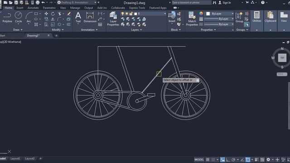
Task: Insert a Table from the Annotation panel
Action: pyautogui.click(x=100, y=24)
